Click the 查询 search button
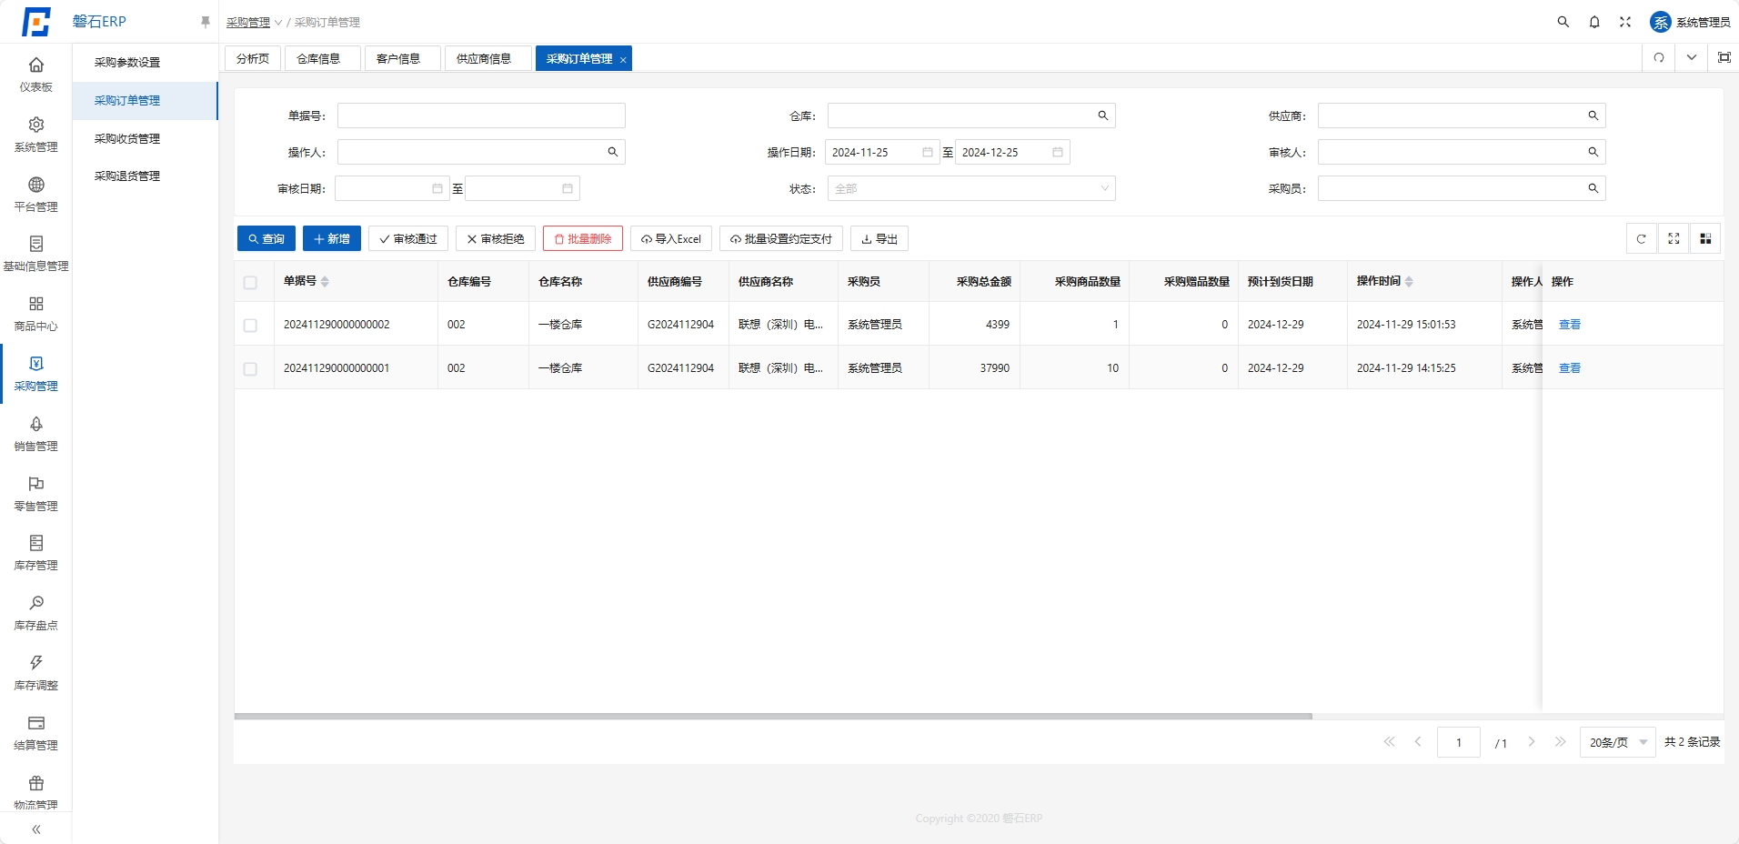1739x844 pixels. tap(266, 238)
